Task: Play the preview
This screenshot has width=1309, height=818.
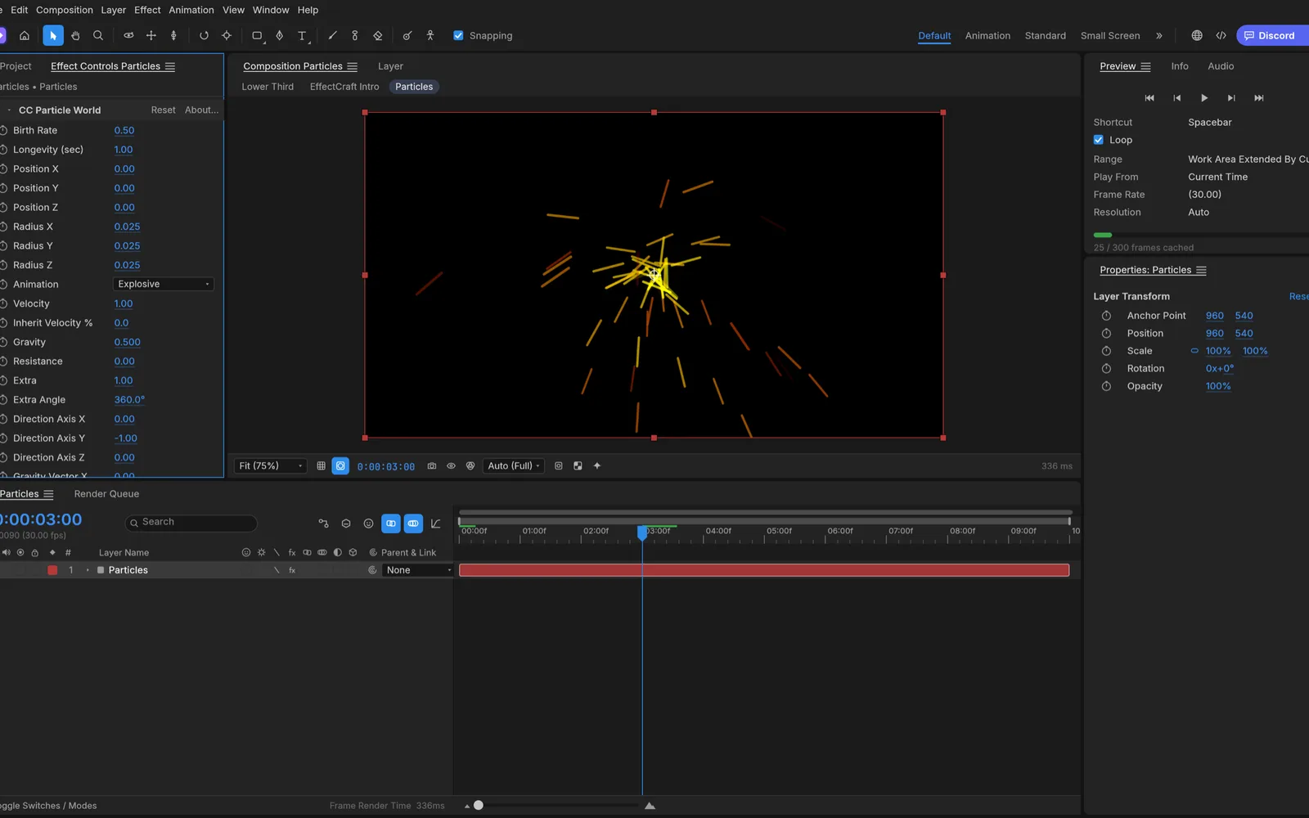Action: [1204, 98]
